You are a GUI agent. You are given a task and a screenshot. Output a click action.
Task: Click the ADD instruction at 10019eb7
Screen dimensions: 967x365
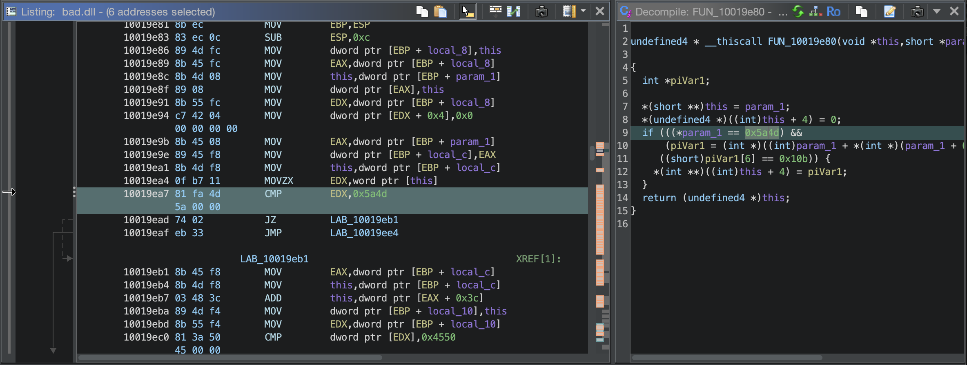[273, 298]
